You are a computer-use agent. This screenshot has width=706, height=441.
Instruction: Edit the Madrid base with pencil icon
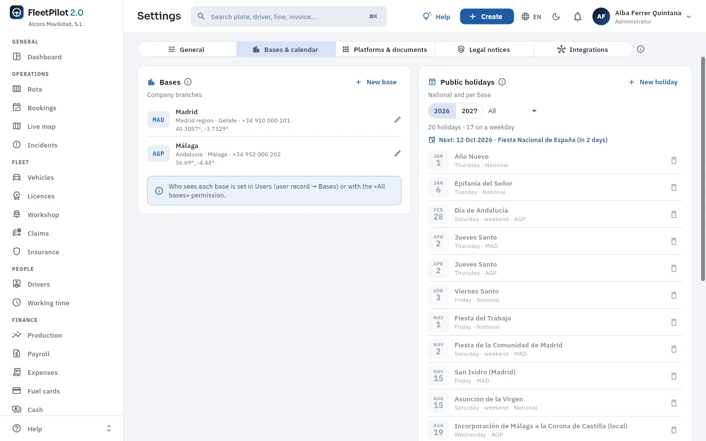point(398,120)
